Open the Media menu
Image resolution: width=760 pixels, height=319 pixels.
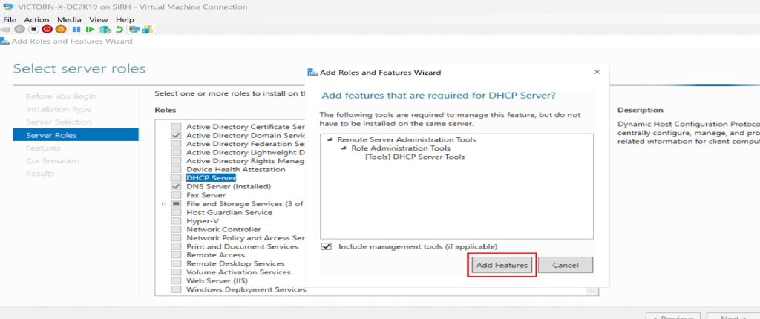[70, 19]
